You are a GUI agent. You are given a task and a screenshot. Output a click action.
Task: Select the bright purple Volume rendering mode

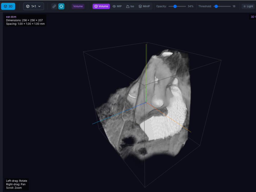coord(101,6)
